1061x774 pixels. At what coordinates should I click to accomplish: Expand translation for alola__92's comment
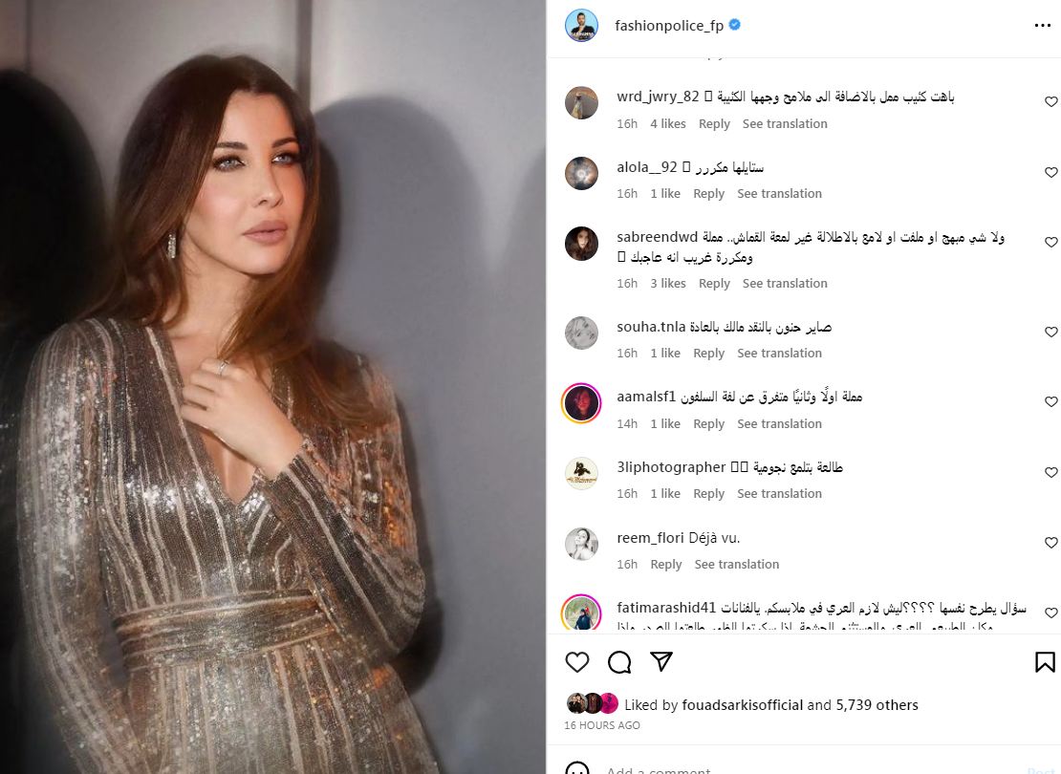coord(780,193)
